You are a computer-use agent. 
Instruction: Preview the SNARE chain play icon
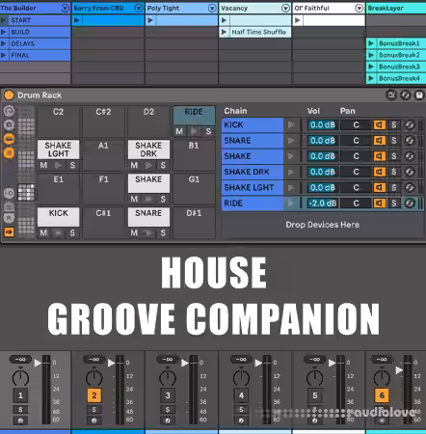[x=291, y=141]
